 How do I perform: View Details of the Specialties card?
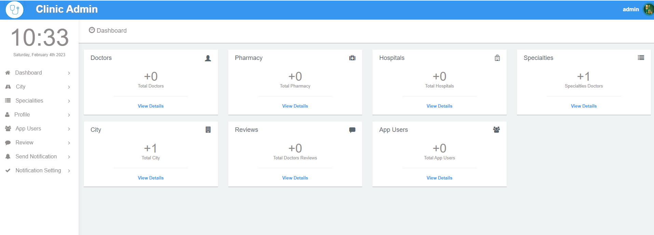tap(584, 106)
